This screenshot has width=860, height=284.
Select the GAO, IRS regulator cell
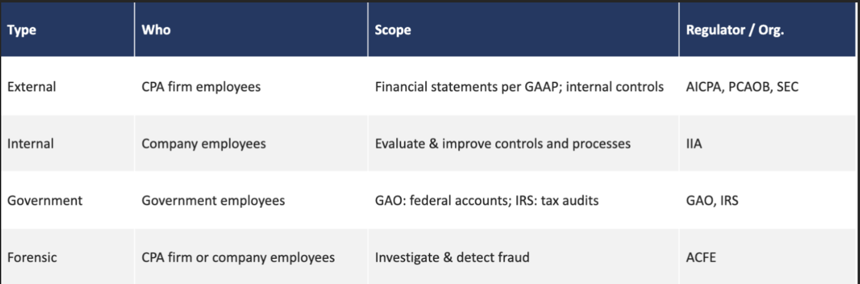tap(712, 201)
